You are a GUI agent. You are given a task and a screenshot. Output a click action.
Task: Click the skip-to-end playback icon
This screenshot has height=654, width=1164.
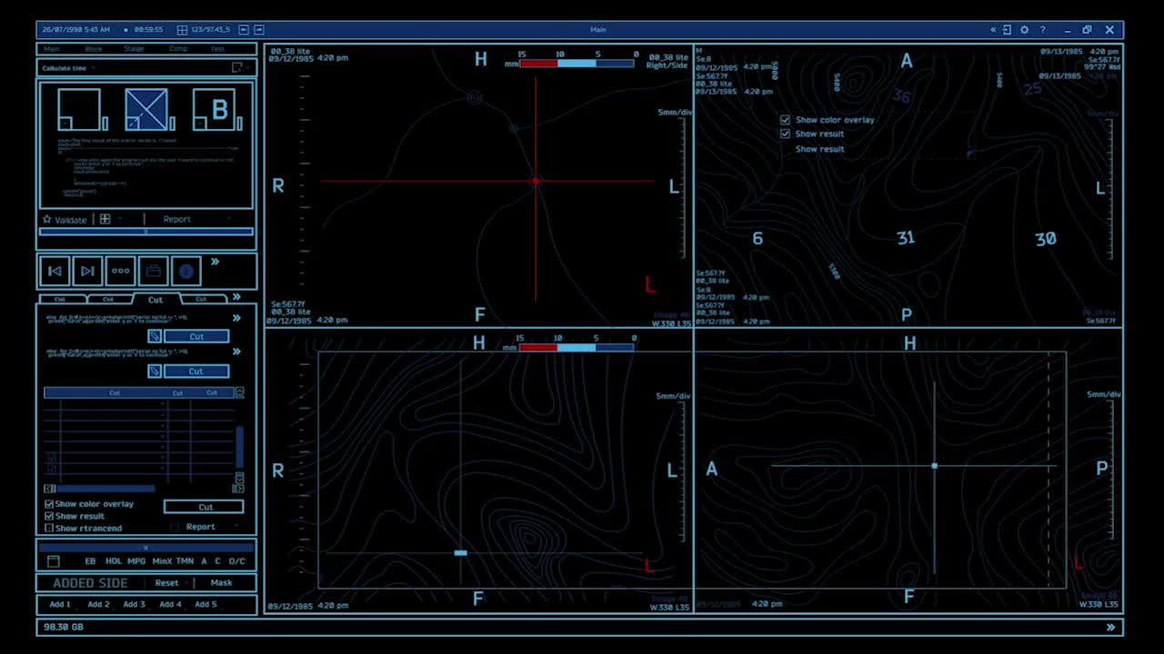(x=87, y=271)
